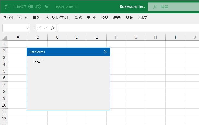Open the 校閲 tab
This screenshot has height=125, width=199.
105,18
